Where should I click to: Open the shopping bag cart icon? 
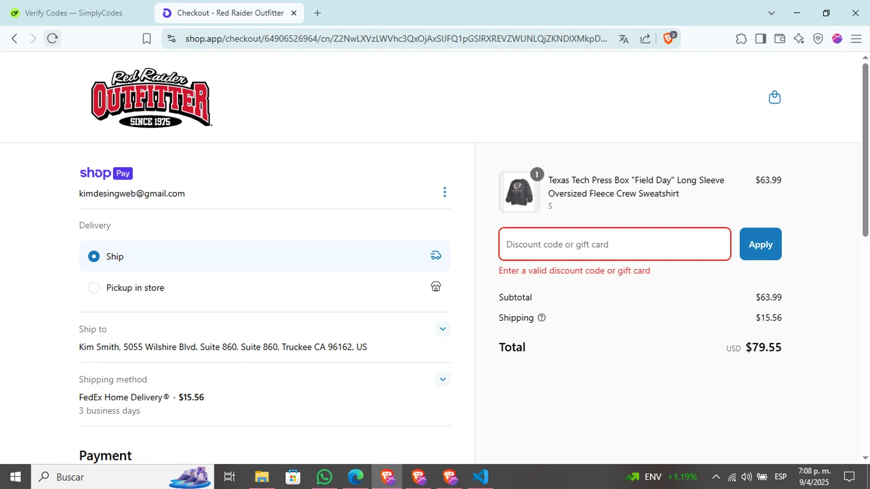point(774,97)
